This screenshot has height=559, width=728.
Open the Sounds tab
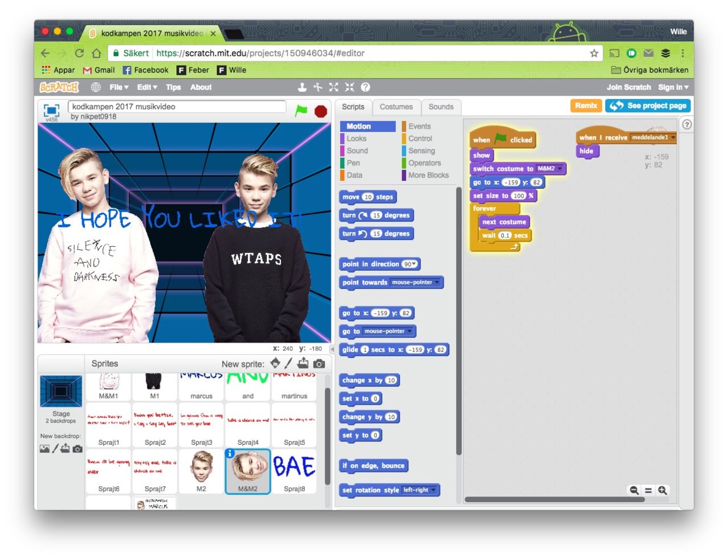pyautogui.click(x=441, y=107)
